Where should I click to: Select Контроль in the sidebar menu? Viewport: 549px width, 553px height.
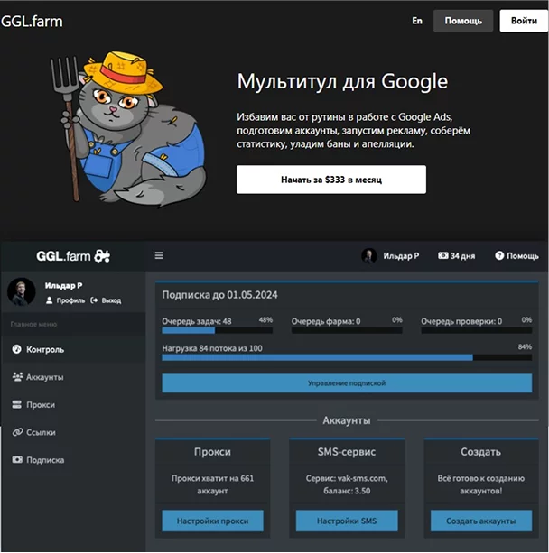click(x=44, y=349)
